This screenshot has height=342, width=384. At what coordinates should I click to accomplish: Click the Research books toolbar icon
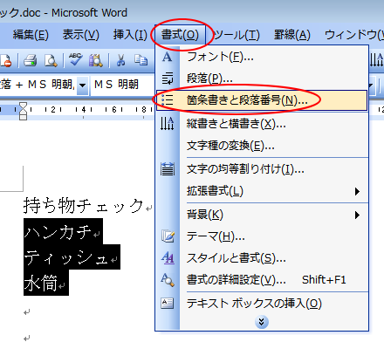point(96,60)
